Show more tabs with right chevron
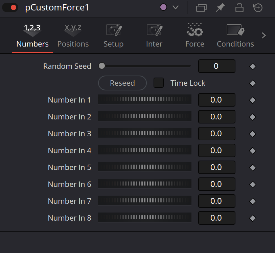 point(264,35)
